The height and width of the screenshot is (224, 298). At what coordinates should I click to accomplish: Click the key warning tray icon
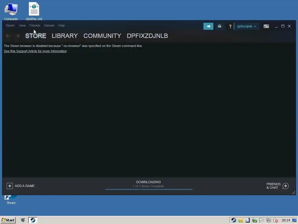[241, 220]
